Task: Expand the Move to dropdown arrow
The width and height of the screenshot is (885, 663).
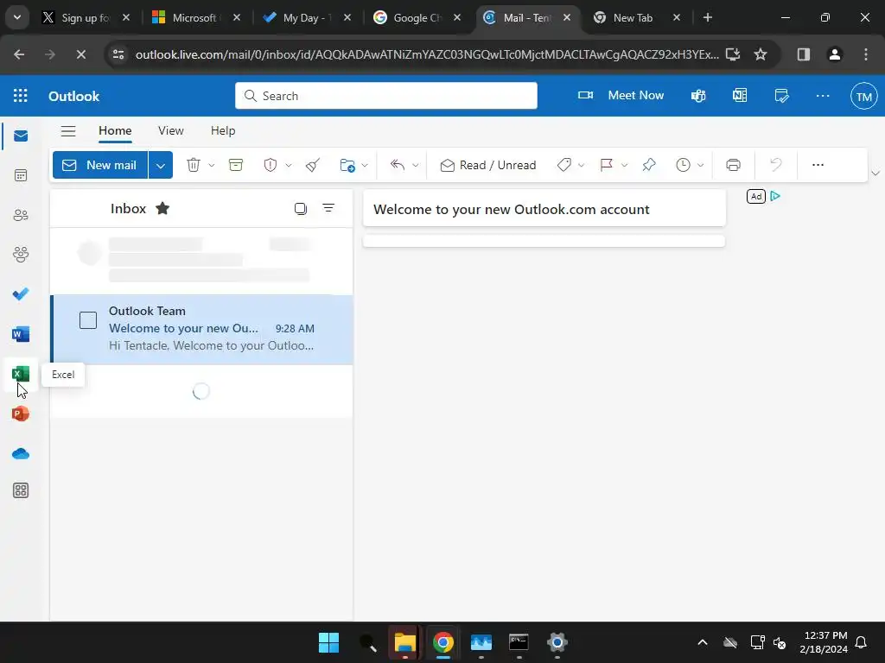Action: pyautogui.click(x=365, y=165)
